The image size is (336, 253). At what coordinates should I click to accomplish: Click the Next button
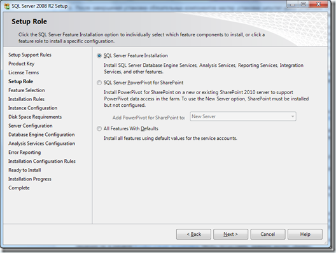click(230, 234)
